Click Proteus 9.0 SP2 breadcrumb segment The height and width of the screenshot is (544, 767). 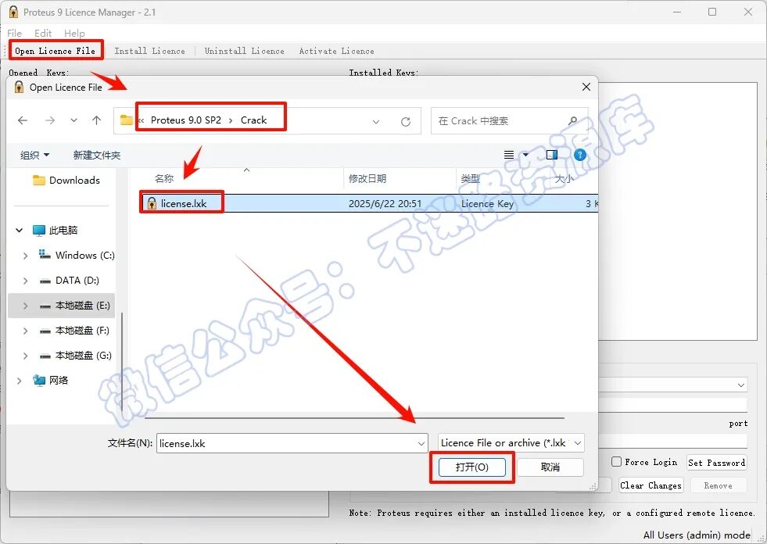click(x=186, y=120)
